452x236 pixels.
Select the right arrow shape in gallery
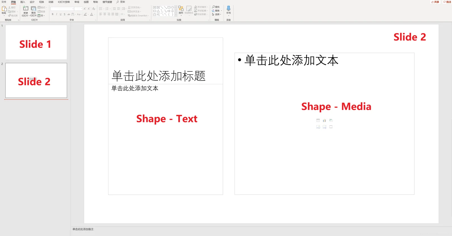(169, 11)
